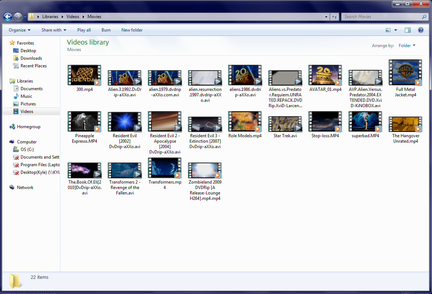Image resolution: width=432 pixels, height=294 pixels.
Task: Change your view icon button
Action: (x=388, y=30)
